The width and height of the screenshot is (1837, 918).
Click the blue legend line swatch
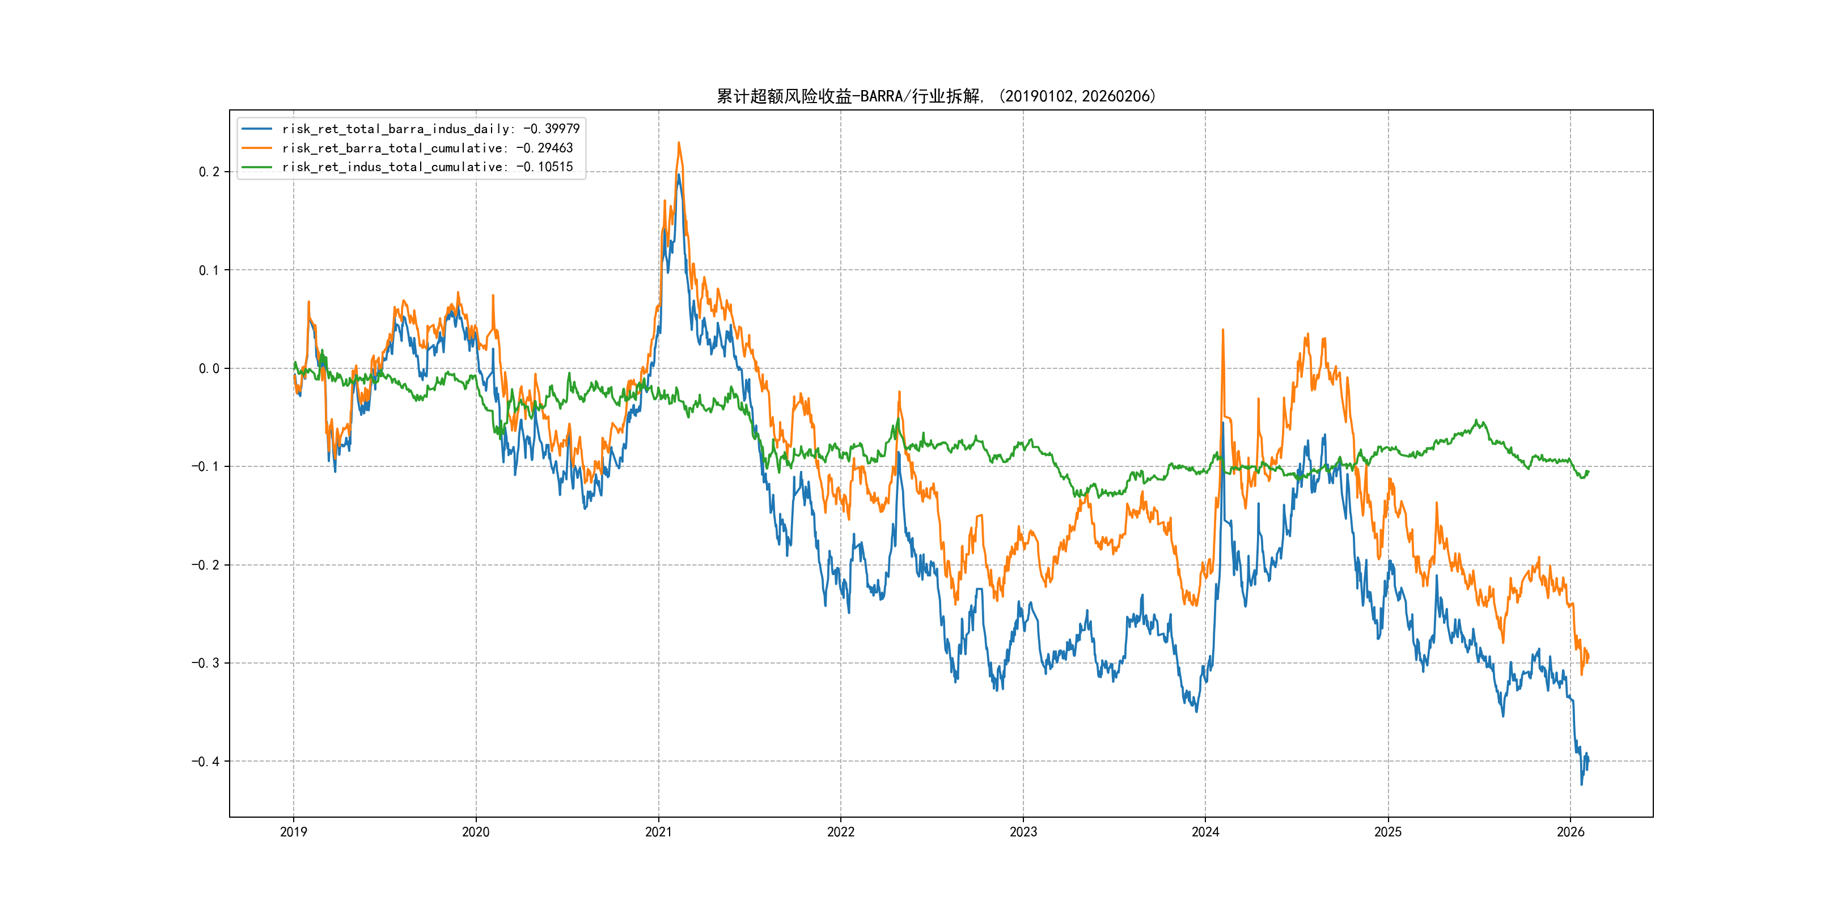[257, 129]
